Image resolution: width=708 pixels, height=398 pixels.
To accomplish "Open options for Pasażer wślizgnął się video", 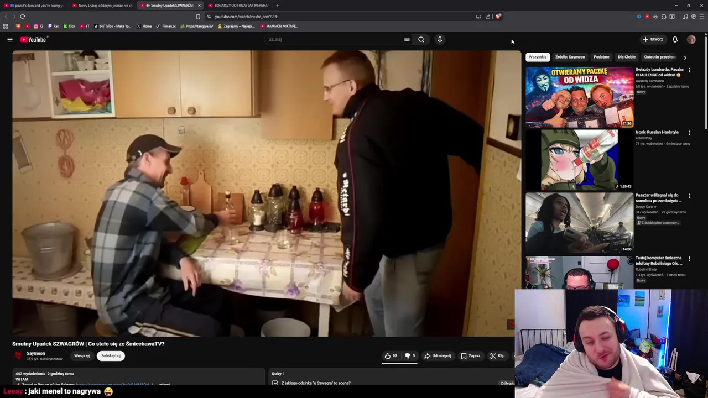I will (x=689, y=196).
